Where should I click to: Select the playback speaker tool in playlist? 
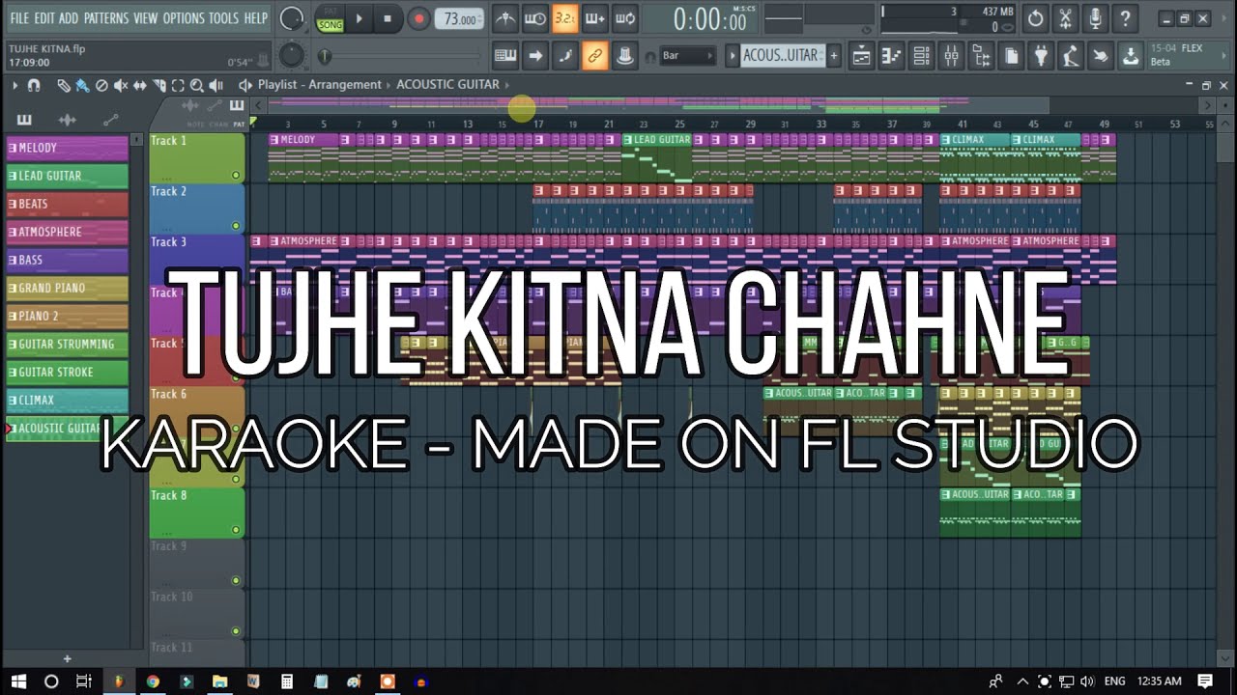(217, 85)
